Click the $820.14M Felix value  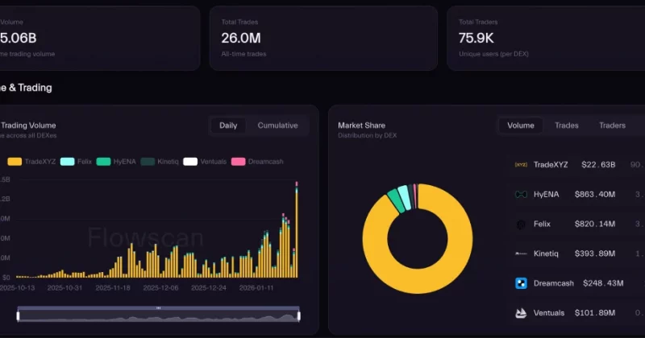595,224
